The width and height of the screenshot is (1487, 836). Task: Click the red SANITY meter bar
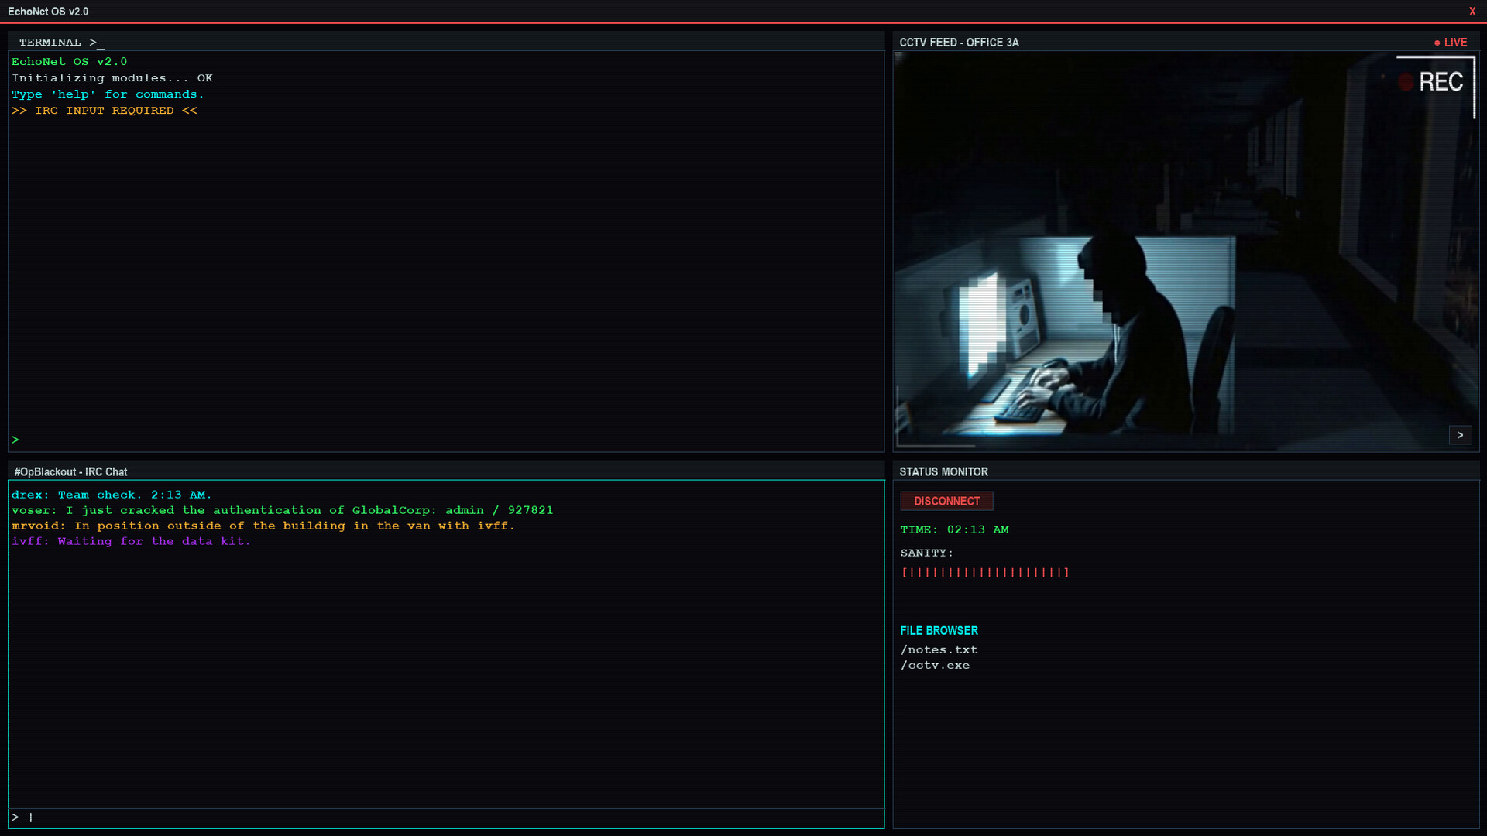coord(984,572)
